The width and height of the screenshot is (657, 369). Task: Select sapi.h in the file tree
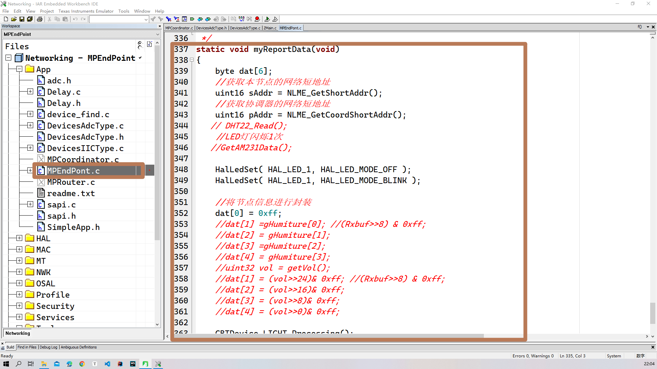pos(61,216)
